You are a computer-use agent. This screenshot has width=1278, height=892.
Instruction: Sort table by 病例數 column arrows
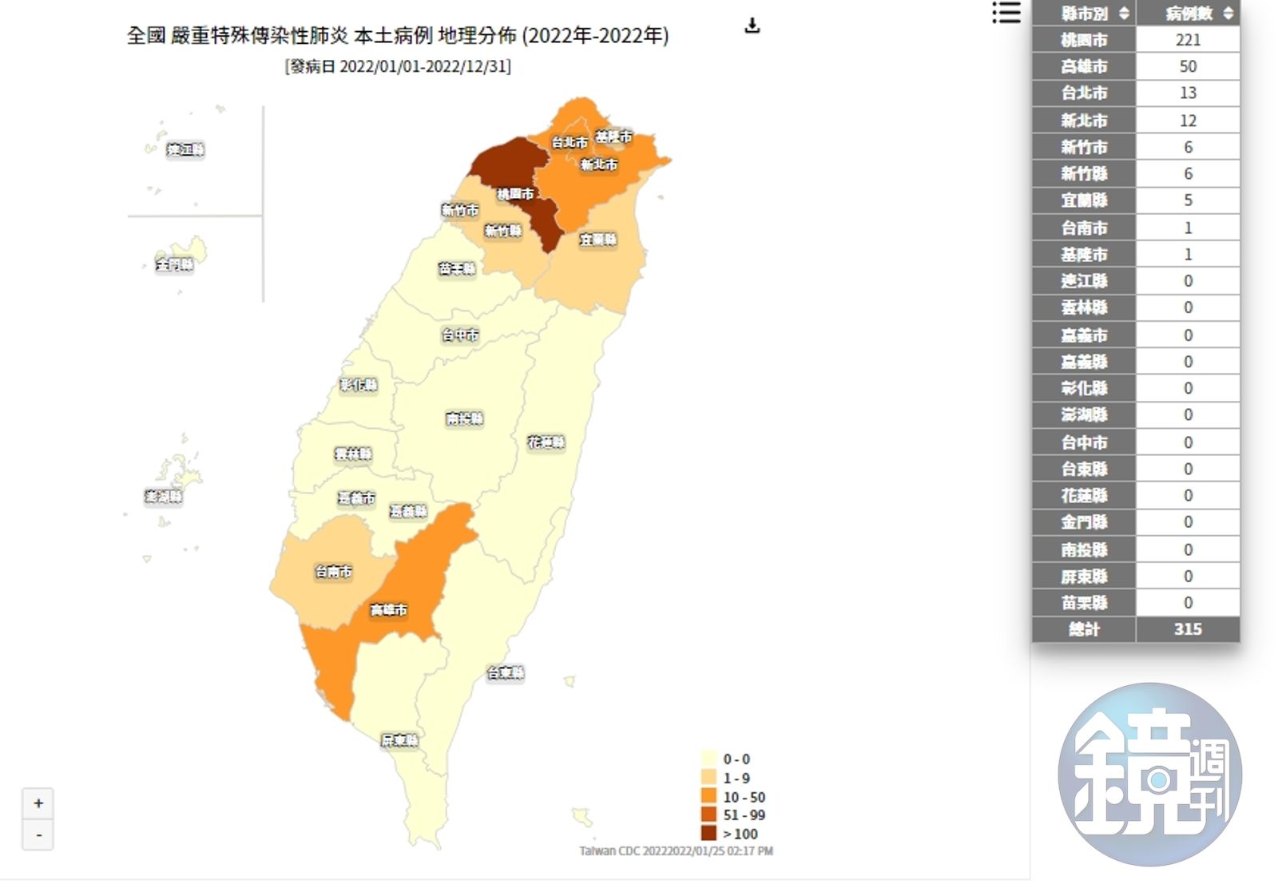(1228, 14)
